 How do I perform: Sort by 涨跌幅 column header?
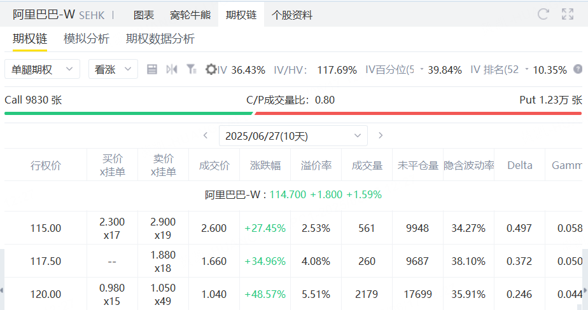[x=265, y=165]
